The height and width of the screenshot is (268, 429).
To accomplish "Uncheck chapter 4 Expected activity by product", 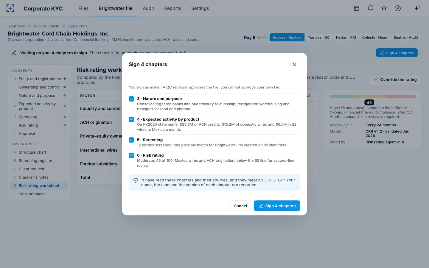I will click(131, 119).
